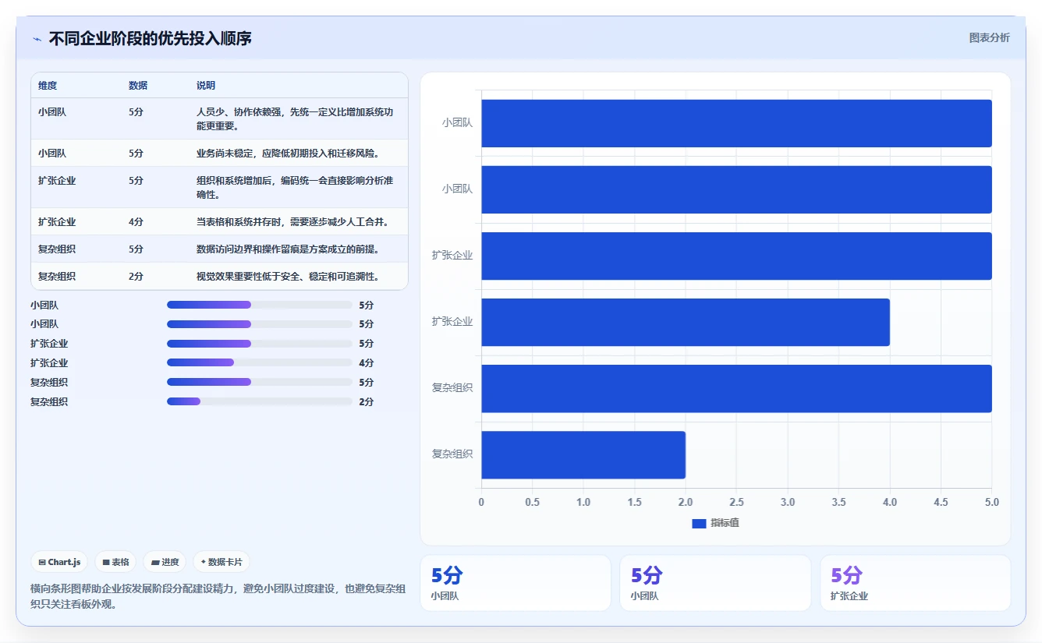Click the 复杂组织 progress bar showing 5分
This screenshot has width=1042, height=643.
click(260, 382)
